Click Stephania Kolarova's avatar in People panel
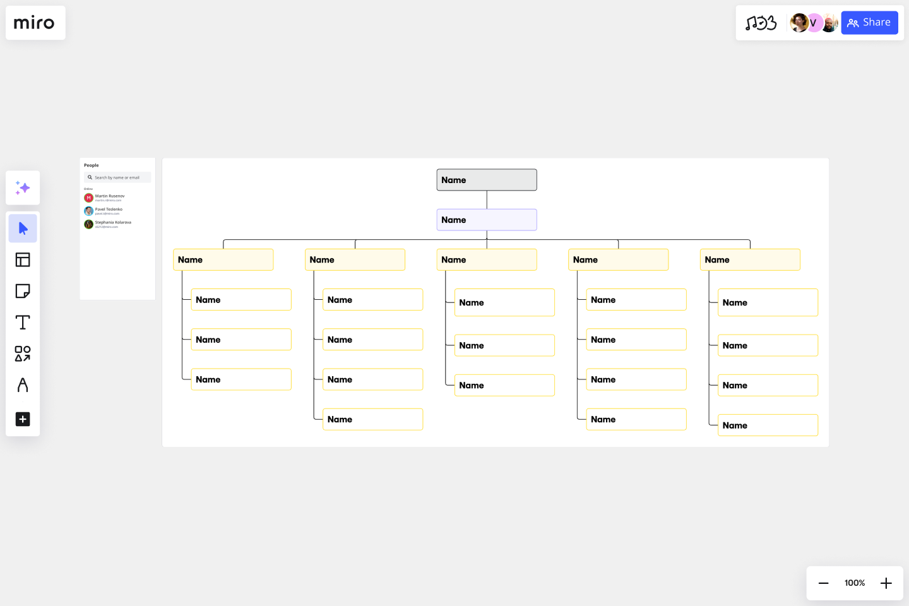This screenshot has width=909, height=606. click(x=88, y=224)
